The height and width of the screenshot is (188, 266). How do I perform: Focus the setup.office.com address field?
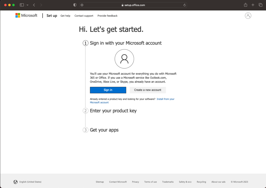click(133, 5)
